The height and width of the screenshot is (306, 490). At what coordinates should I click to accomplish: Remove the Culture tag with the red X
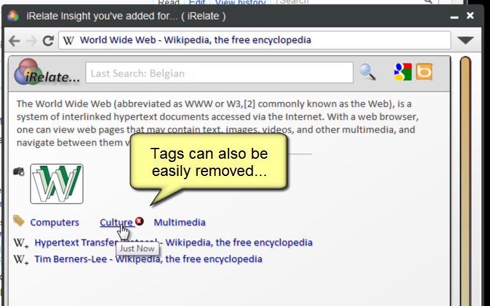tap(139, 221)
